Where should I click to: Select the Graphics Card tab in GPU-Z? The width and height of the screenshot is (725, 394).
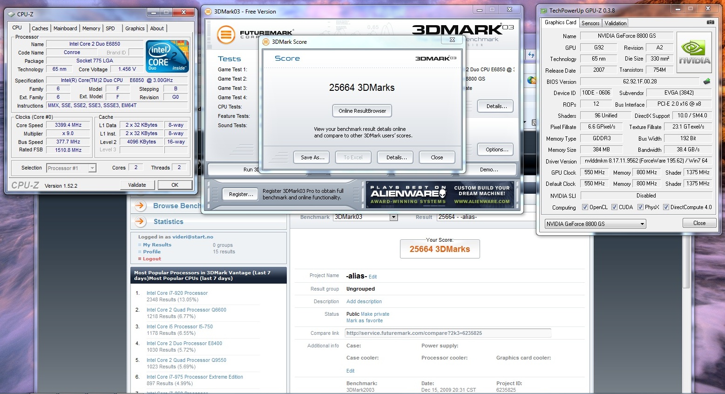pyautogui.click(x=561, y=22)
